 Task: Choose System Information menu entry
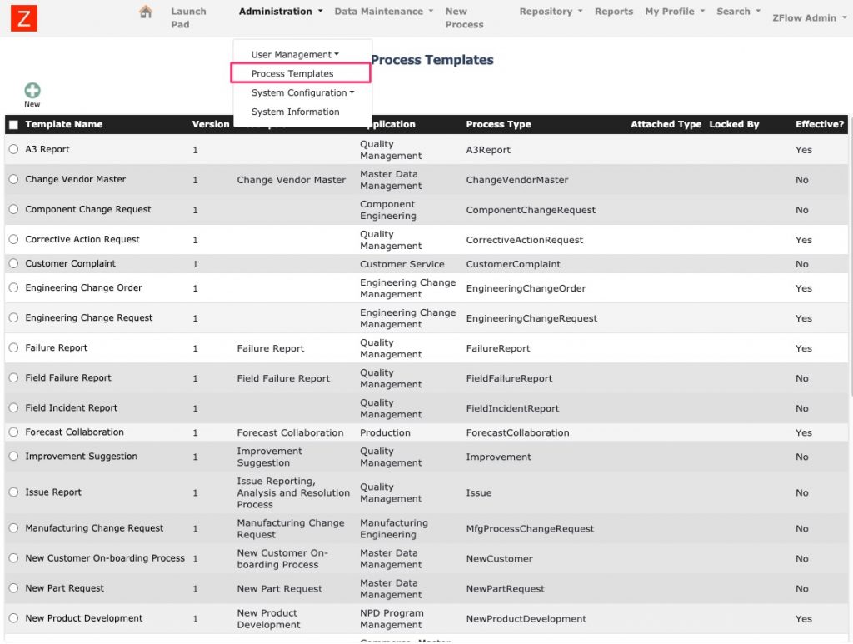click(x=296, y=112)
